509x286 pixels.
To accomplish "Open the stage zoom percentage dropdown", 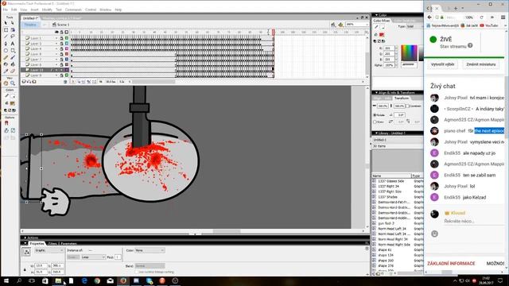I will click(x=357, y=25).
